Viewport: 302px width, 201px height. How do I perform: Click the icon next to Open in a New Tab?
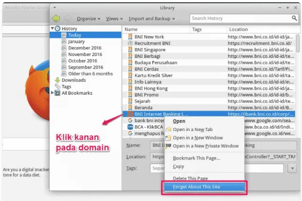[169, 130]
